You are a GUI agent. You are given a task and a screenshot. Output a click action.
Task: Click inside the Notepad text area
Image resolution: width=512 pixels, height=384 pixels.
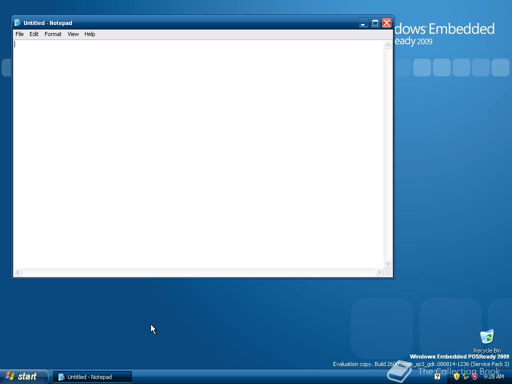tap(198, 154)
